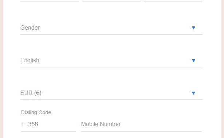
Task: Click the Gender placeholder text
Action: click(x=30, y=28)
